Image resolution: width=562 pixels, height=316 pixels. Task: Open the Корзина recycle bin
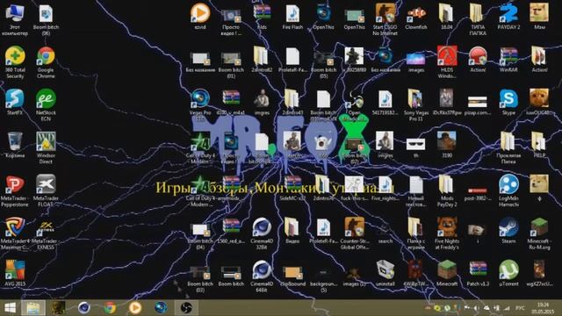tap(15, 145)
